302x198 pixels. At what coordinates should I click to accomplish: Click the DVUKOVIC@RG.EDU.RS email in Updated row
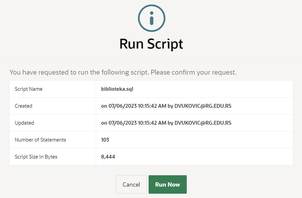click(203, 123)
